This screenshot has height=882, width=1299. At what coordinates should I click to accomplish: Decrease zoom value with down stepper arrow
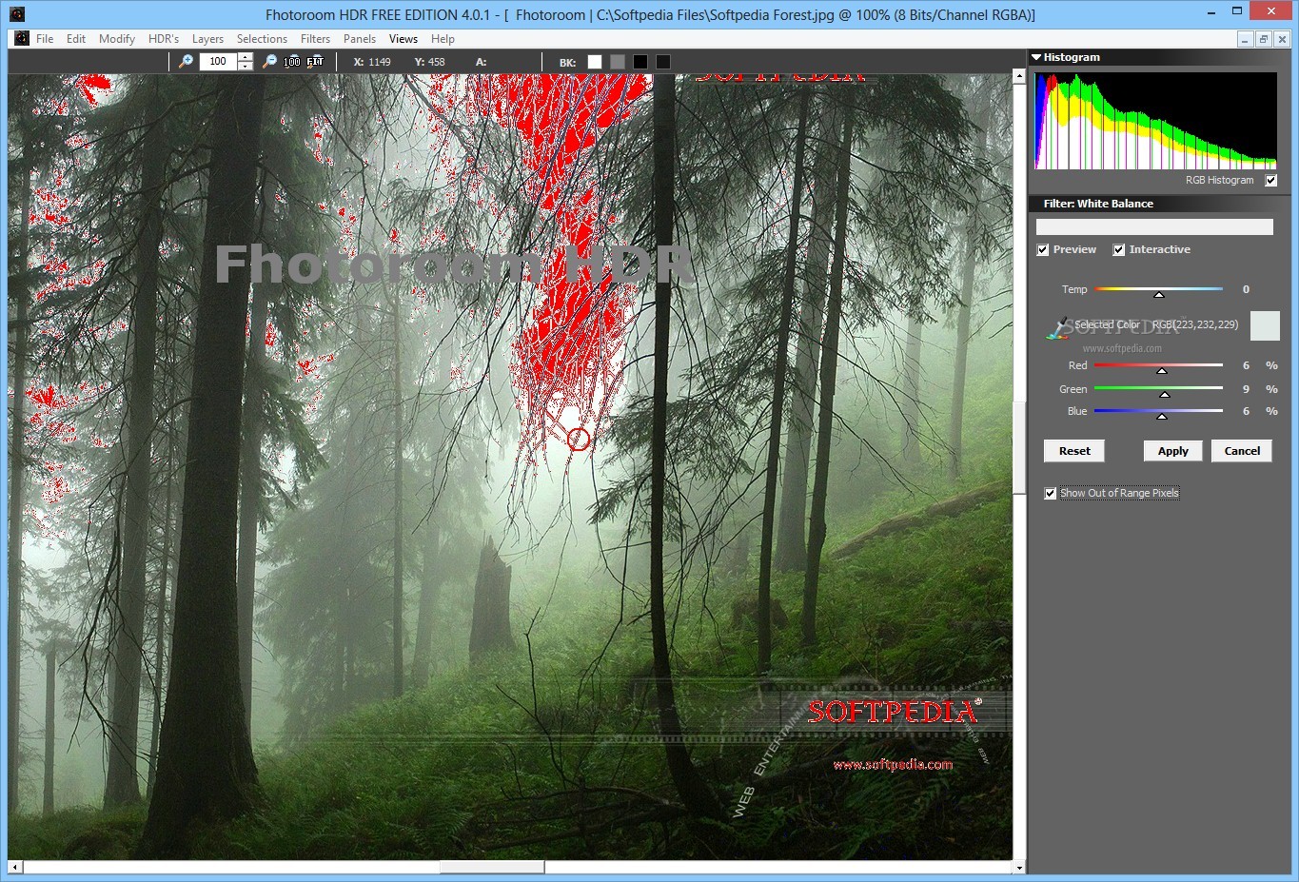(246, 66)
